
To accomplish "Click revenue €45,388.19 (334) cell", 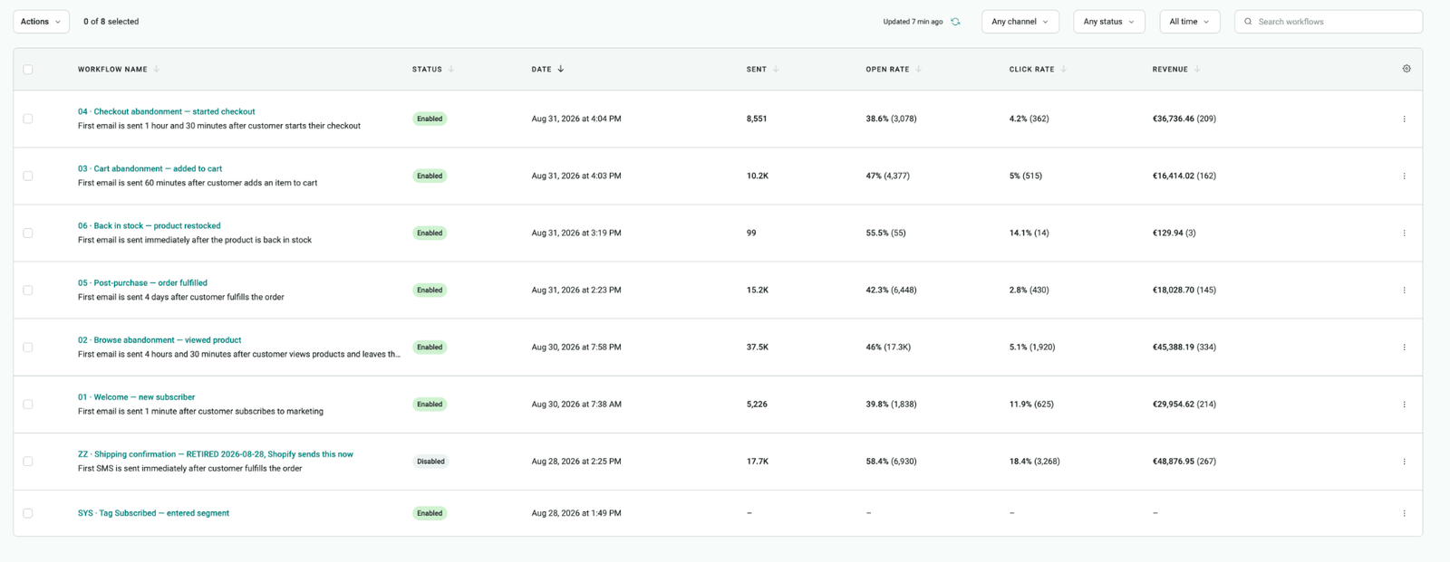I will pyautogui.click(x=1184, y=347).
